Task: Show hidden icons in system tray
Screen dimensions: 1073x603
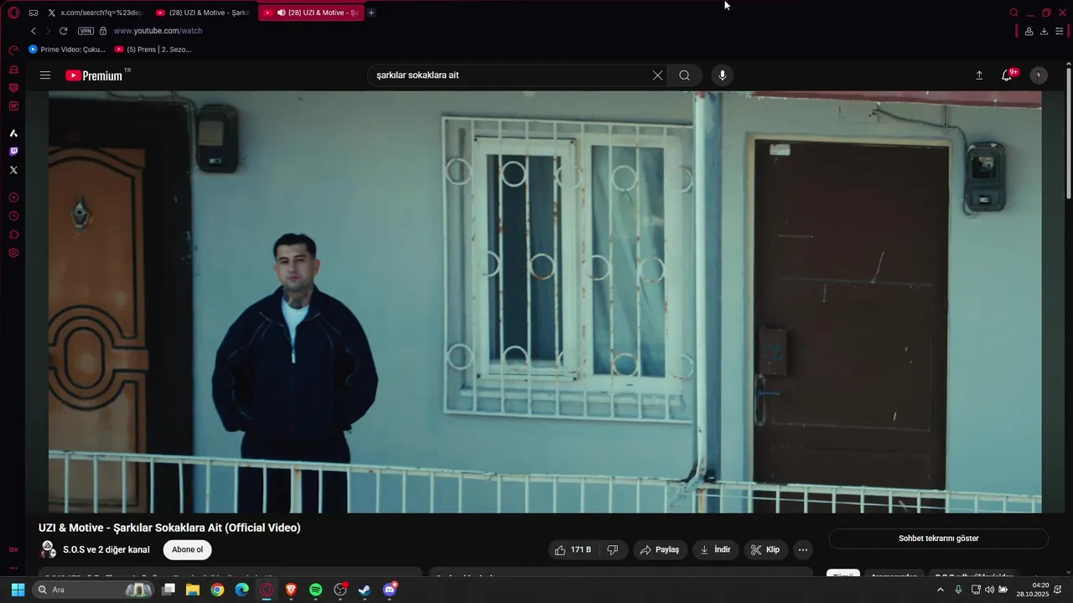Action: [x=940, y=590]
